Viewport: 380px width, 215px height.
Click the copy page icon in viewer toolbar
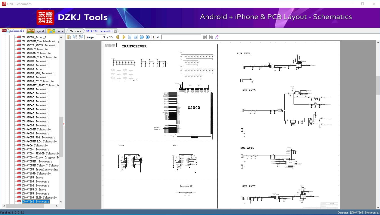(x=69, y=37)
